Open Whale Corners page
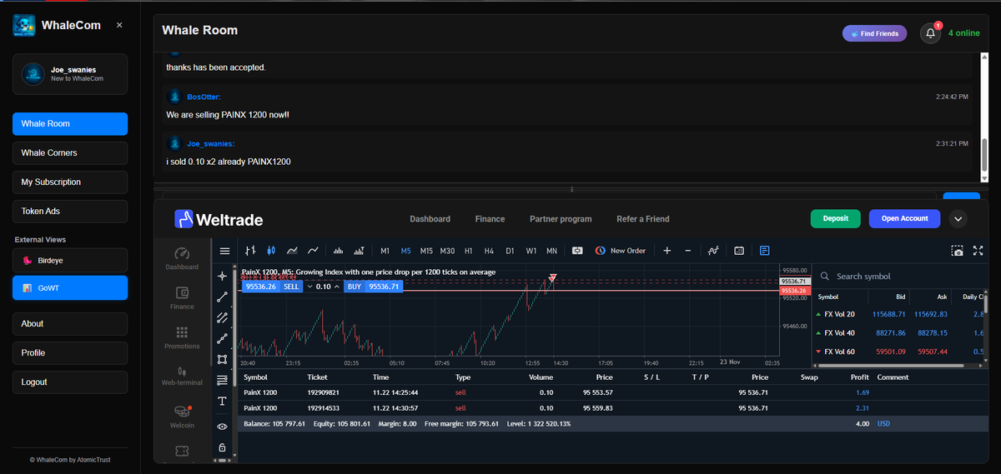The width and height of the screenshot is (1001, 474). pyautogui.click(x=70, y=152)
